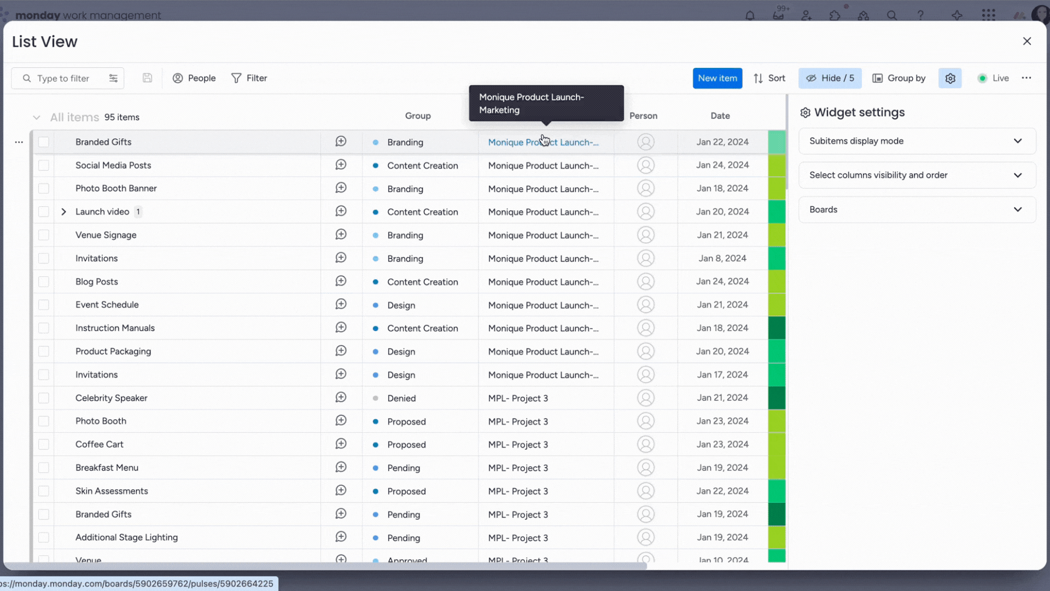Expand the Boards settings section
The image size is (1050, 591).
[x=917, y=210]
